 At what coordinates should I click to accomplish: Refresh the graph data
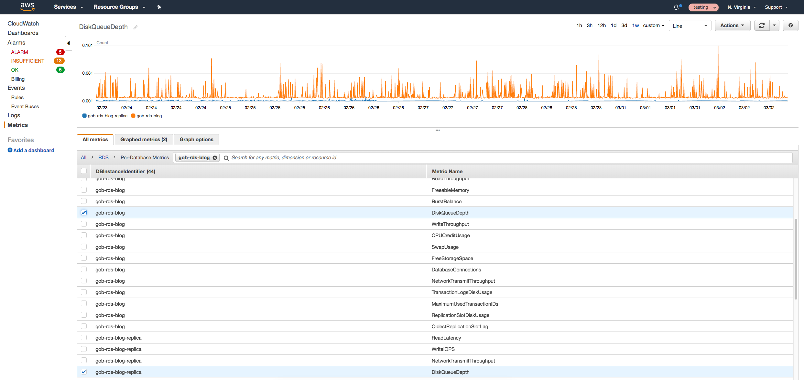click(x=762, y=25)
